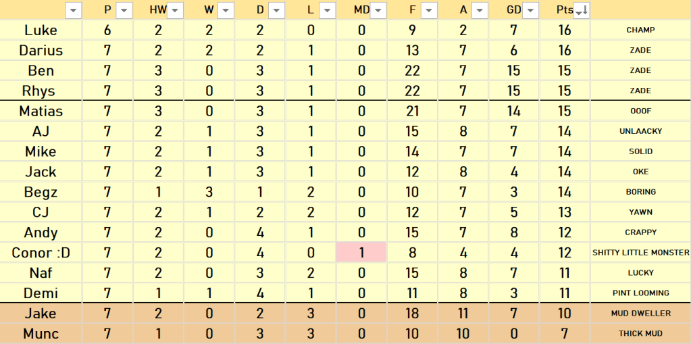Open the sorted Pts column filter button
Viewport: 691px width, 344px height.
[x=581, y=10]
